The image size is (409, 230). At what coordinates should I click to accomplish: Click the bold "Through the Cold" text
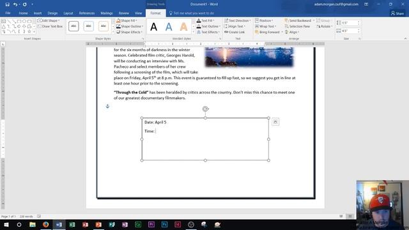point(131,92)
